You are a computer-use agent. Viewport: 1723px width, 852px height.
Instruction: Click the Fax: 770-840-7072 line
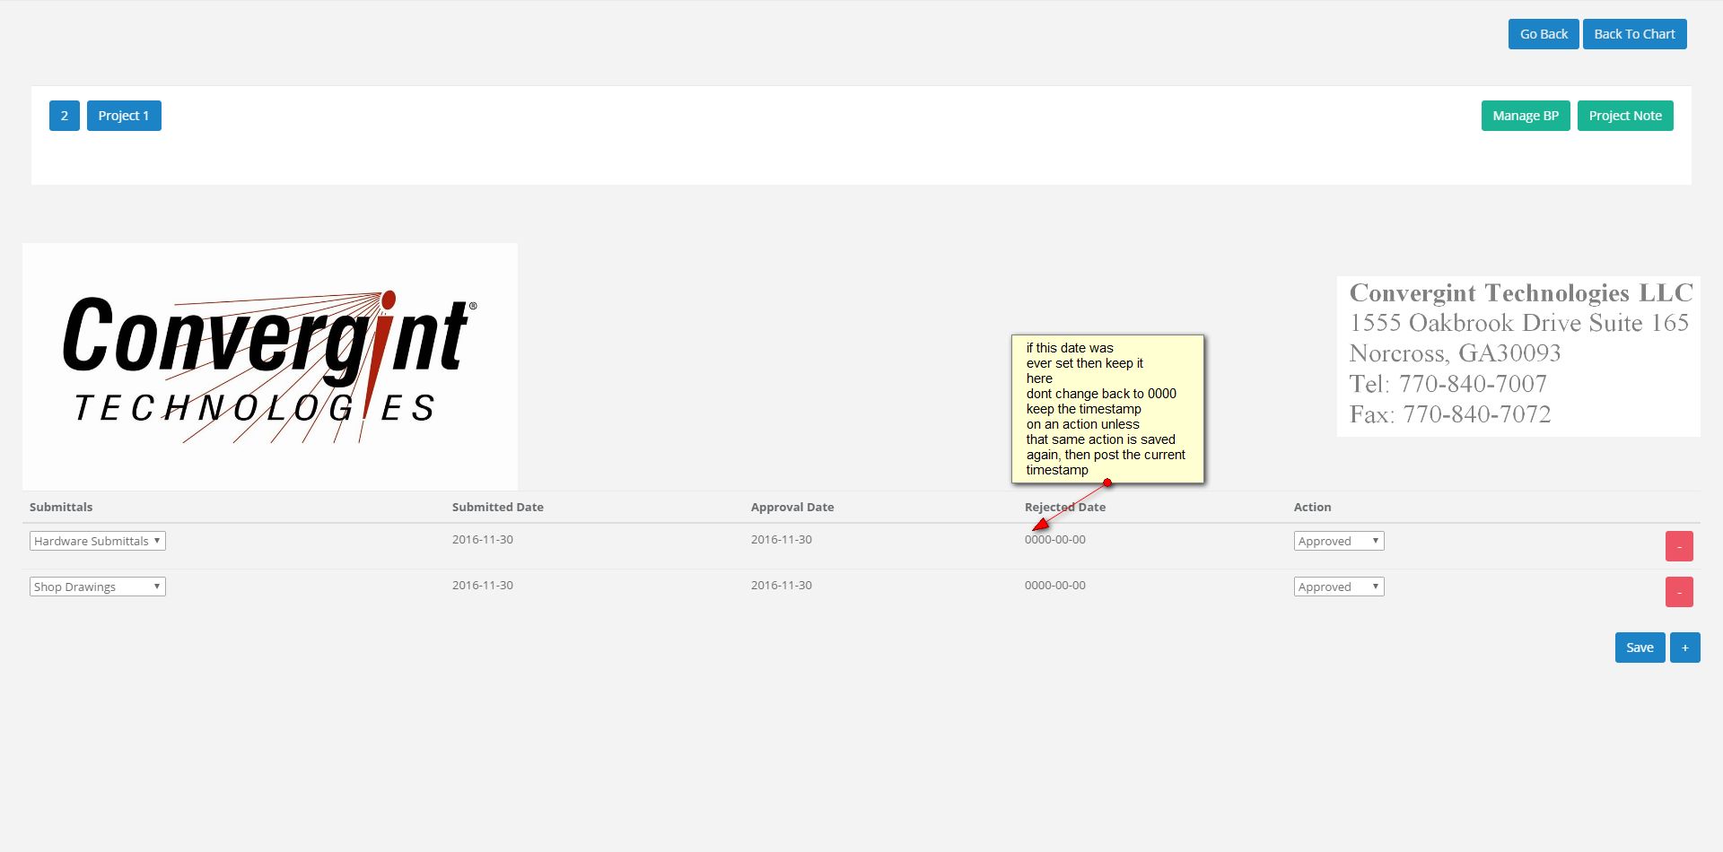pyautogui.click(x=1450, y=414)
